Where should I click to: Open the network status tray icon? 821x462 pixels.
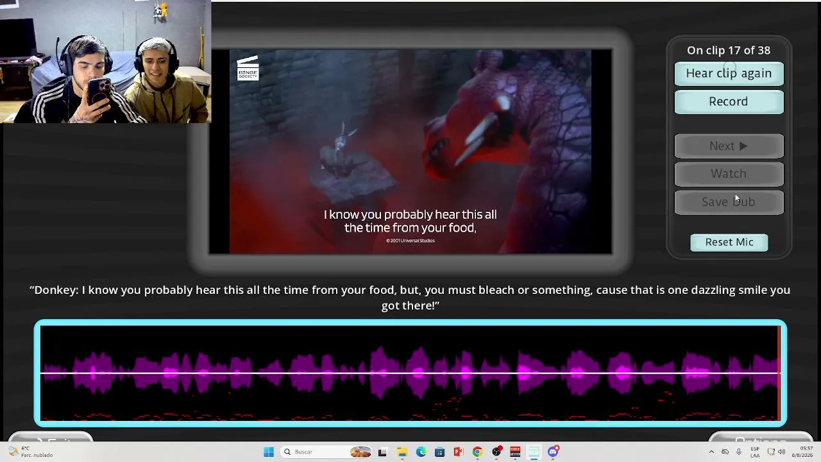[770, 452]
